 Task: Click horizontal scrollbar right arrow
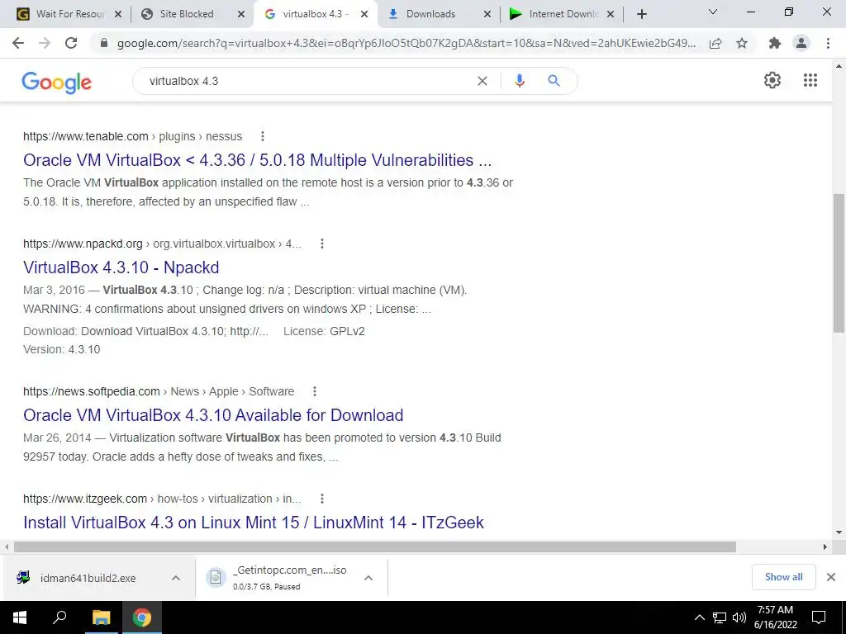[825, 546]
